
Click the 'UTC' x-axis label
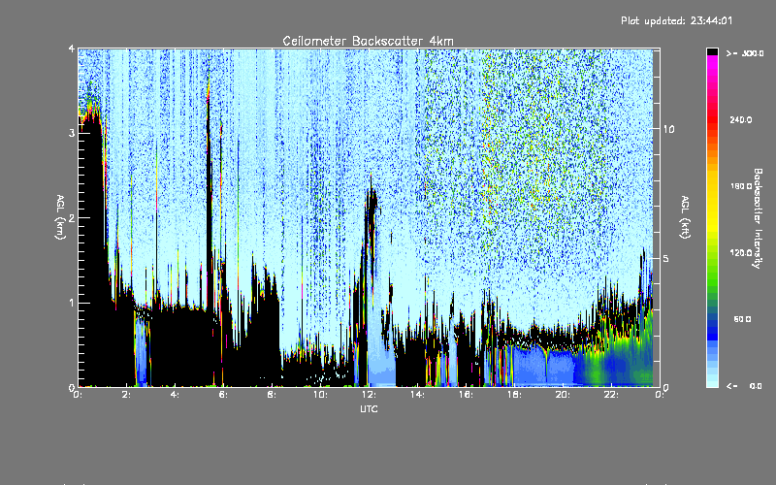click(369, 409)
